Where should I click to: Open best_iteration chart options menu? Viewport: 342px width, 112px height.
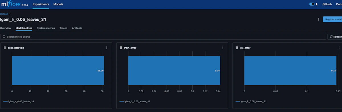(x=107, y=48)
